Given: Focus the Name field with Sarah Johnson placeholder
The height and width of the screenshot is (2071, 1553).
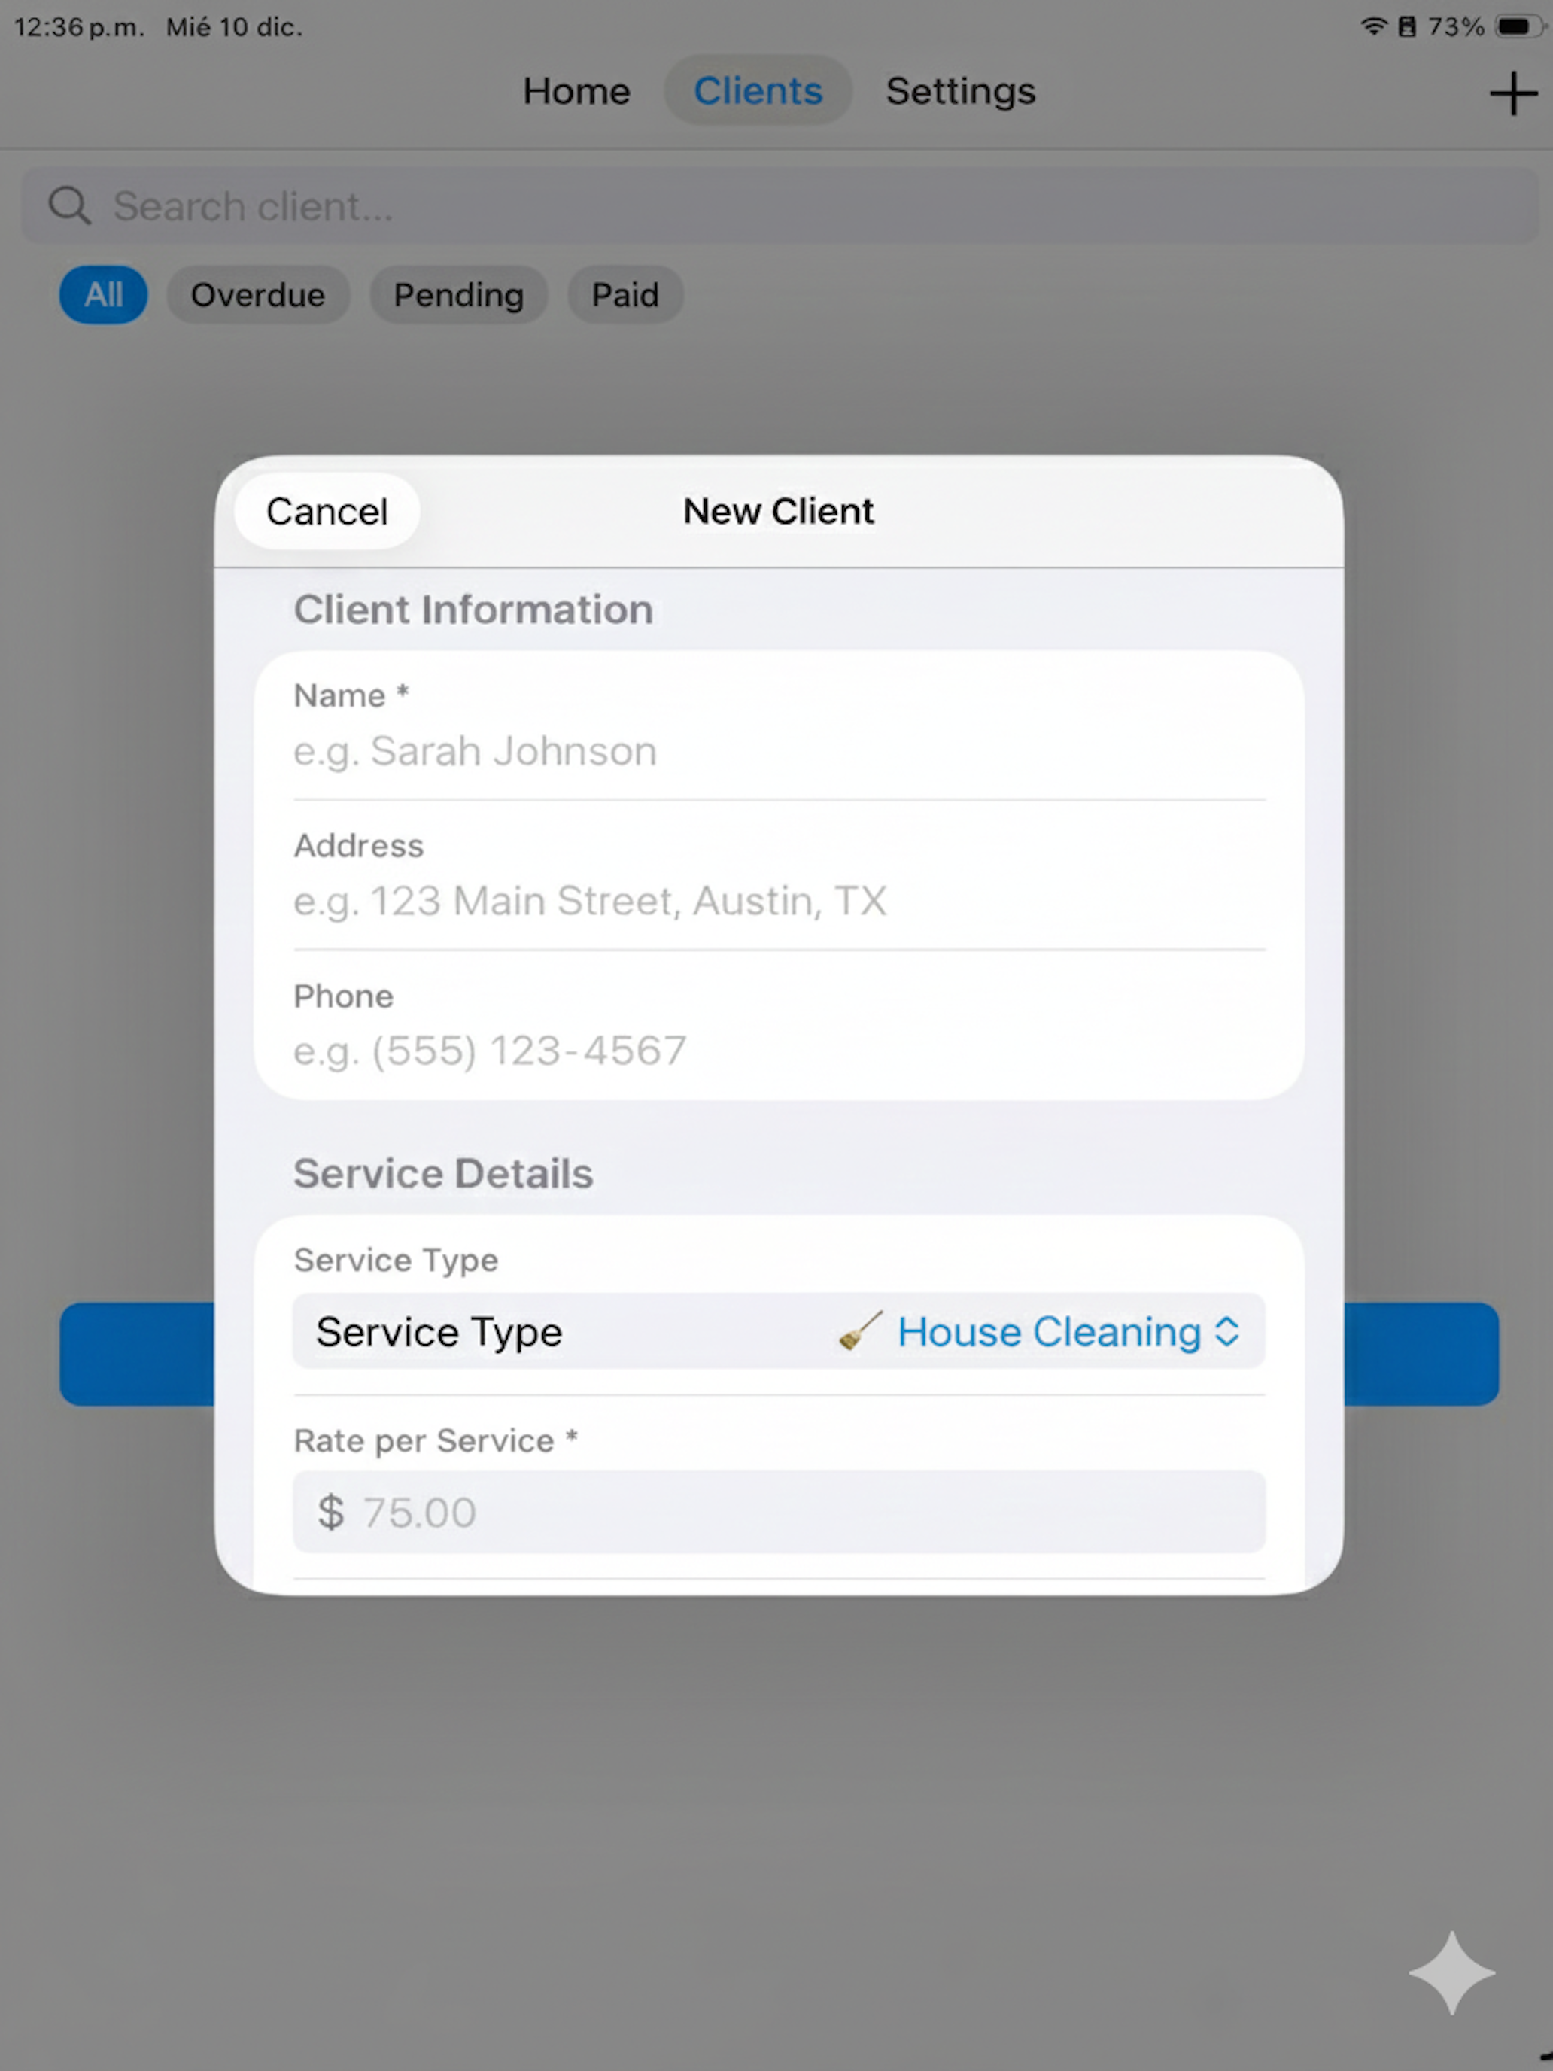Looking at the screenshot, I should point(779,751).
